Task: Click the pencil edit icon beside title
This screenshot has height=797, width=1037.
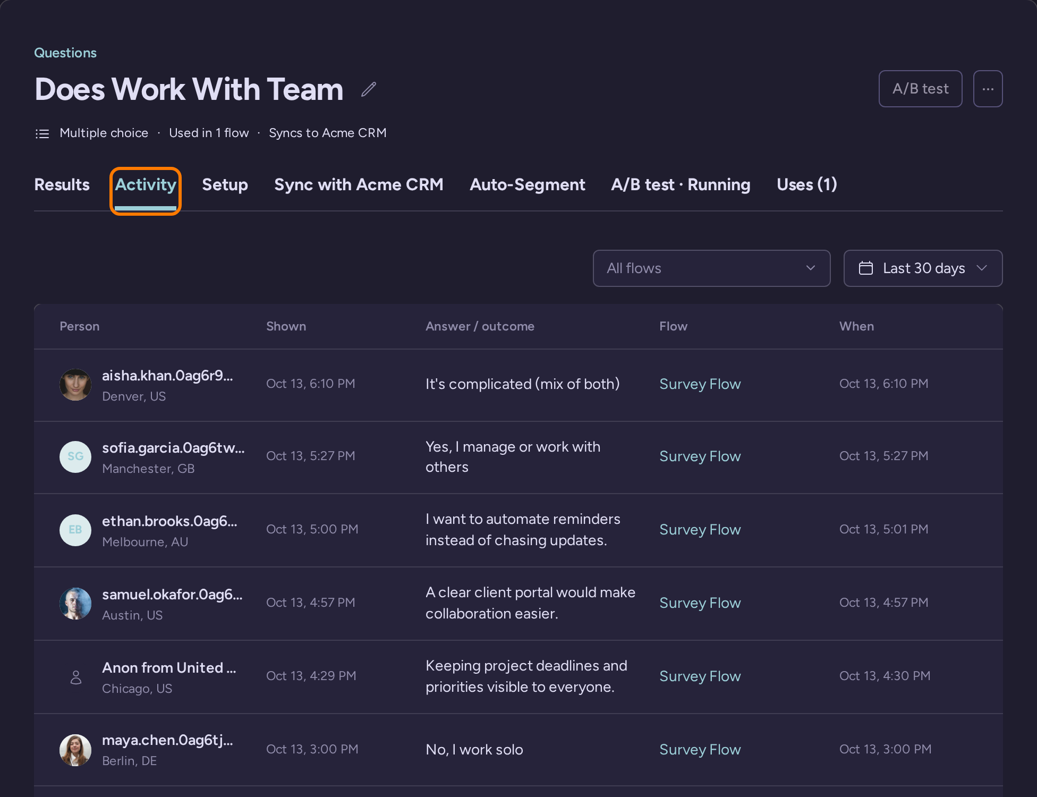Action: click(369, 89)
